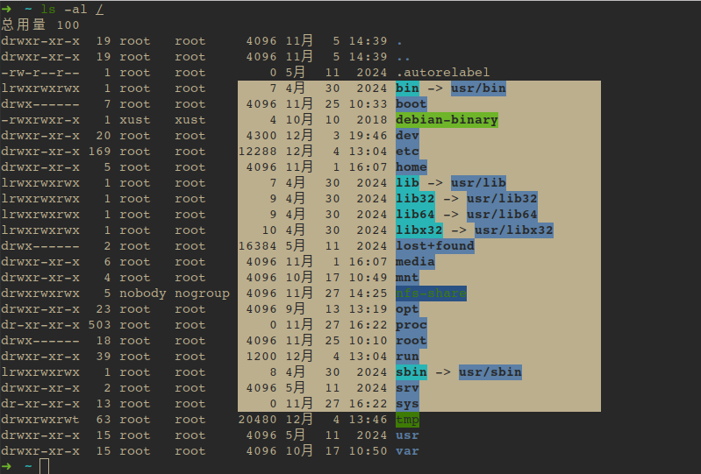701x474 pixels.
Task: Click the boot directory name
Action: [x=411, y=104]
